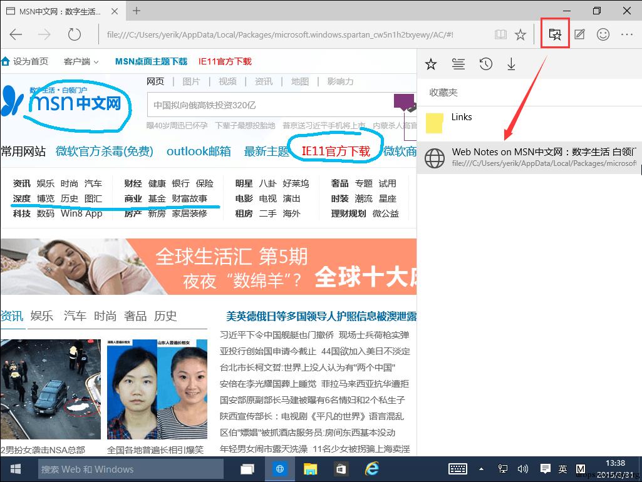Open the Store taskbar icon
Image resolution: width=642 pixels, height=482 pixels.
click(341, 469)
